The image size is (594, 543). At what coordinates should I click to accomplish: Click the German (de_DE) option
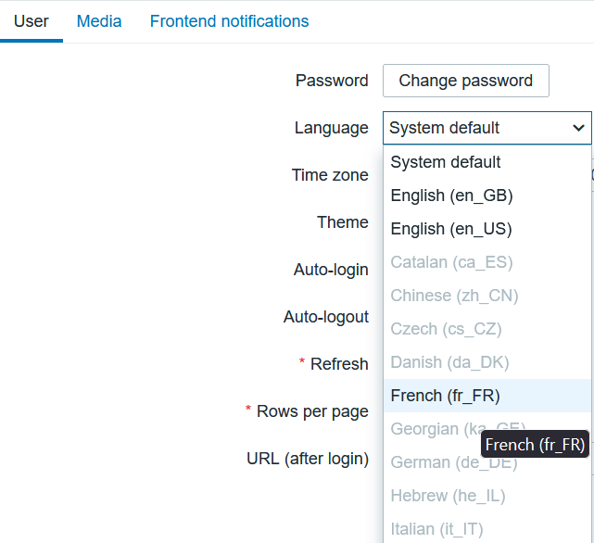[x=436, y=462]
